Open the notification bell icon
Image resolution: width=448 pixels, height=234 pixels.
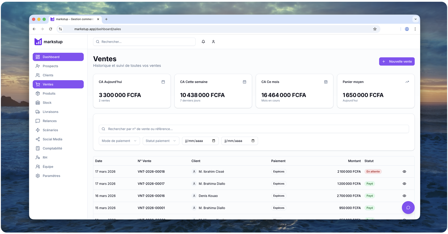point(203,42)
